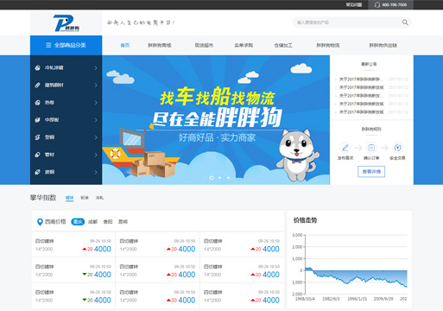Expand the 中厚板 category chevron
The image size is (443, 311).
point(96,120)
